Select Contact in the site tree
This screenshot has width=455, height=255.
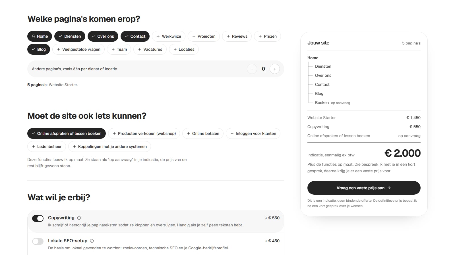point(322,84)
